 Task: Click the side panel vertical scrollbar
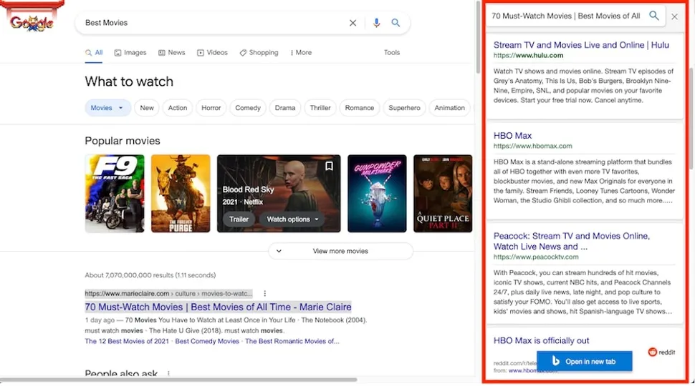coord(691,119)
